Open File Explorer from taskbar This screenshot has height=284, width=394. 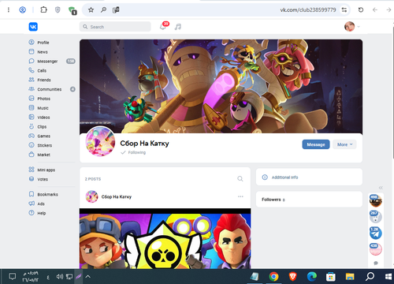pos(350,277)
